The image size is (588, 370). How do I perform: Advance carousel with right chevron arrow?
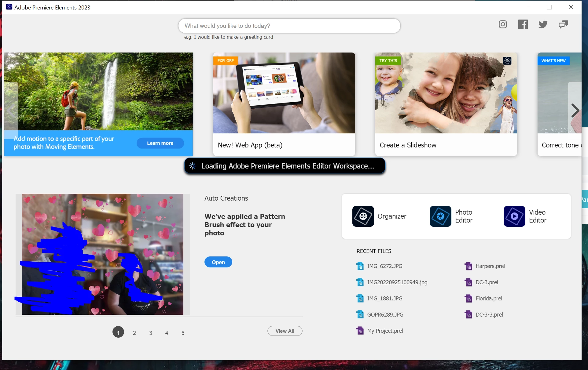point(575,111)
